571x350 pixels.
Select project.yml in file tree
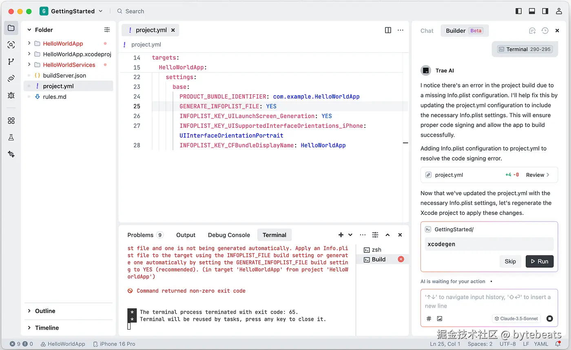coord(68,86)
